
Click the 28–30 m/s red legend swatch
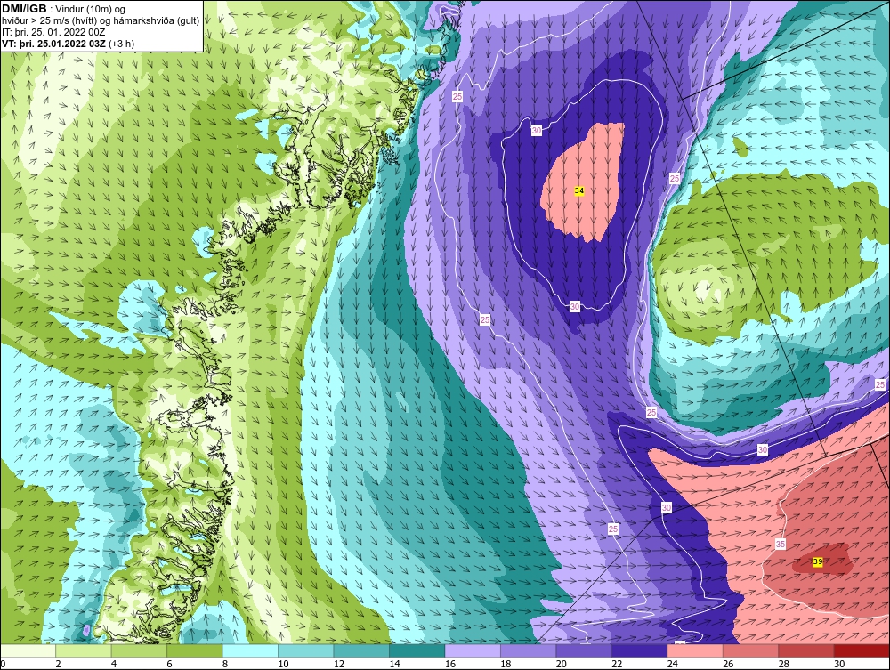tap(806, 650)
